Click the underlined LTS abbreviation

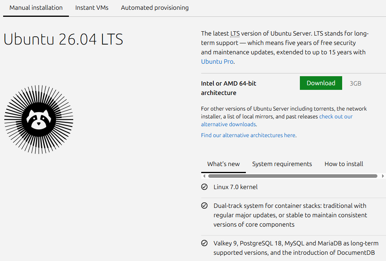[x=235, y=34]
